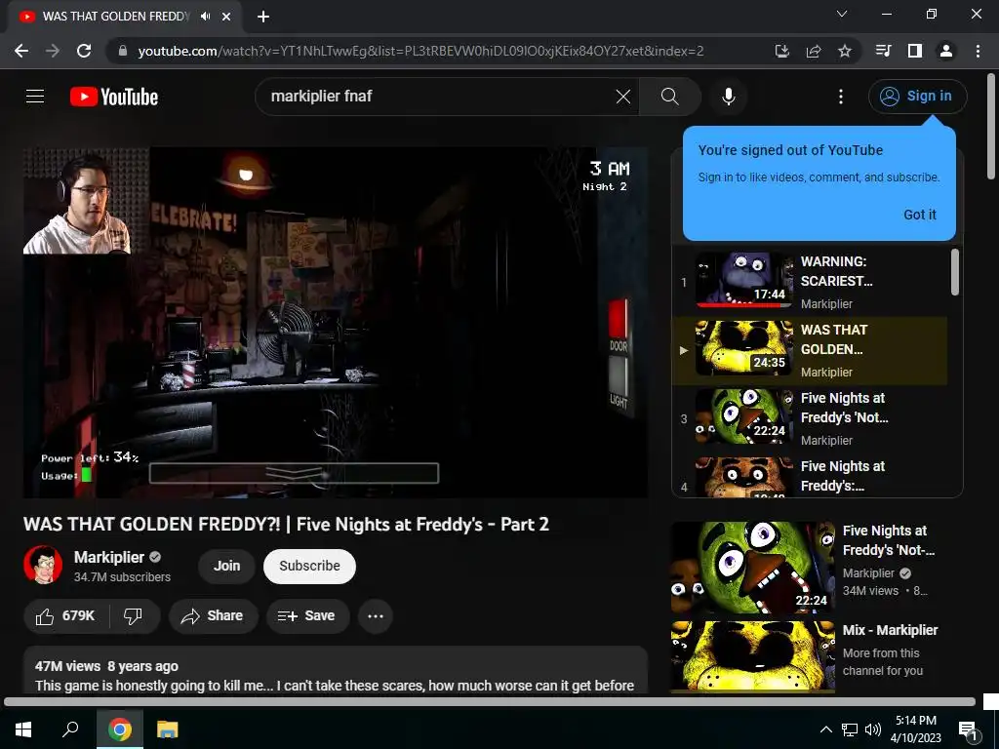This screenshot has height=749, width=999.
Task: Open notification center icon
Action: point(968,729)
